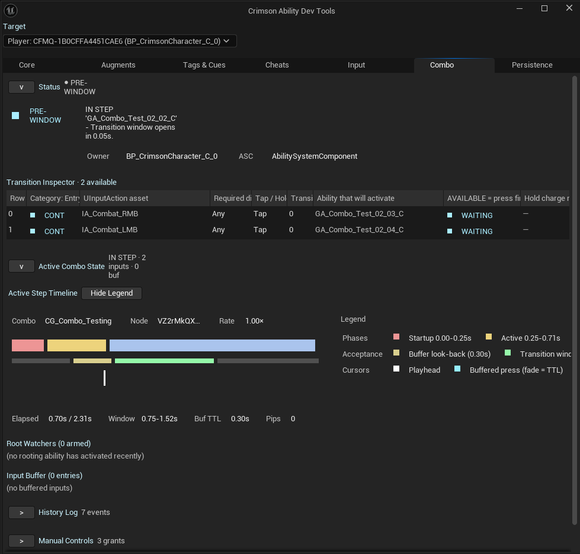Image resolution: width=580 pixels, height=554 pixels.
Task: Open the Persistence tab
Action: point(532,65)
